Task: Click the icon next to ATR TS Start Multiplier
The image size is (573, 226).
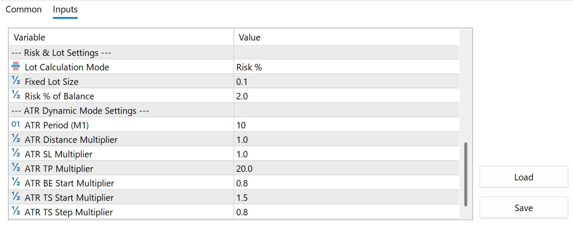Action: (16, 197)
